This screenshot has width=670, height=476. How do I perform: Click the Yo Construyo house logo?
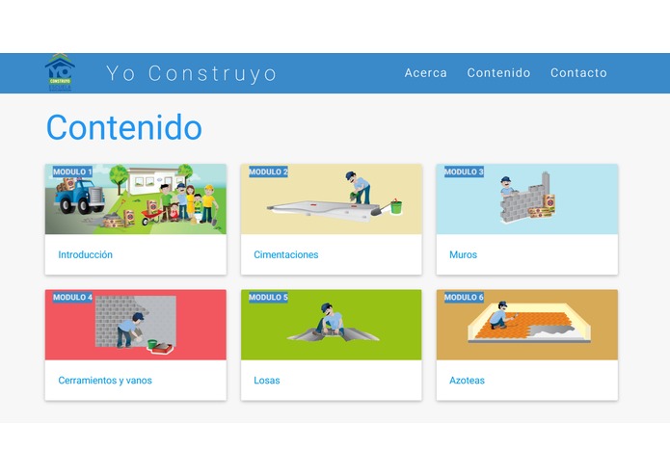[60, 72]
